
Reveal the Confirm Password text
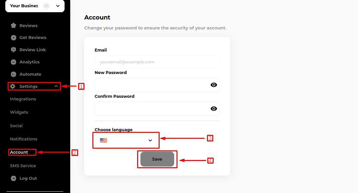pos(214,109)
